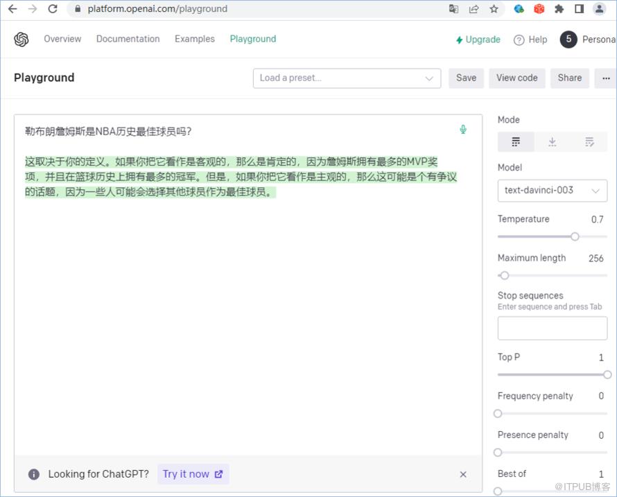The height and width of the screenshot is (497, 617).
Task: Select the Complete mode icon
Action: pyautogui.click(x=516, y=141)
